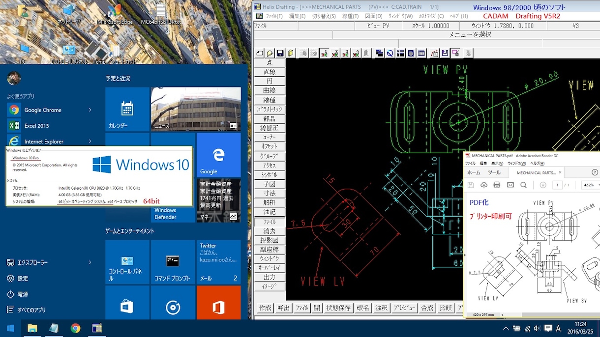The image size is (600, 337).
Task: Click the print icon in Acrobat Reader
Action: [497, 185]
